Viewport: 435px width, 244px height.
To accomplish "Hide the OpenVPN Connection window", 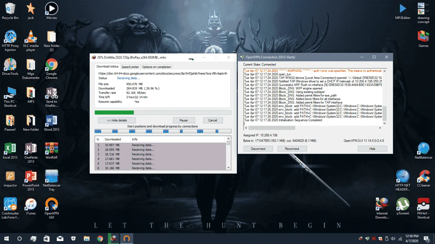I will (372, 149).
